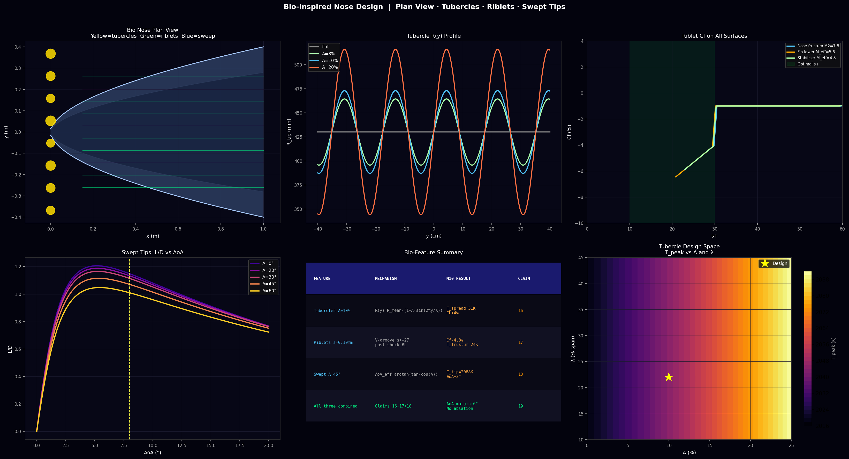Click claim number 18
849x459 pixels.
[520, 374]
